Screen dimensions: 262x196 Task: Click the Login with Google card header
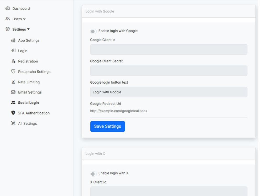[x=169, y=11]
